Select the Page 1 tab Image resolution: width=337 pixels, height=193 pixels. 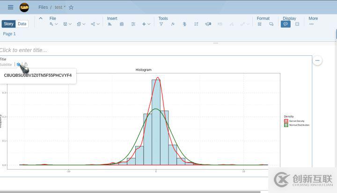coord(9,34)
